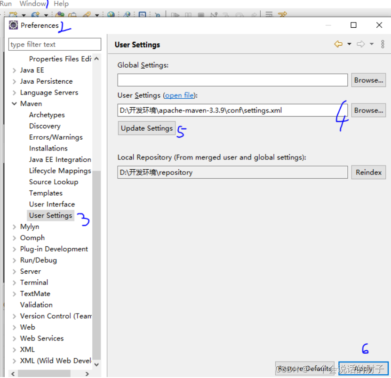Viewport: 391px width, 378px height.
Task: Click the Reindex button
Action: coord(368,172)
